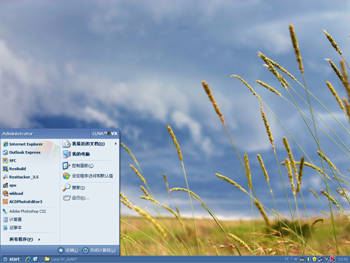The height and width of the screenshot is (263, 350).
Task: Launch ResBuild from the pinned list
Action: [14, 169]
